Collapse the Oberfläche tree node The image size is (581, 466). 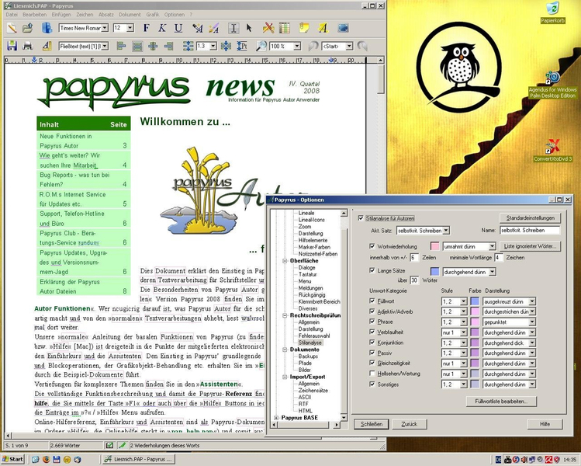[x=285, y=261]
